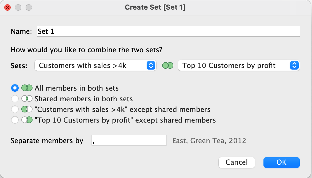Viewport: 312px width, 178px height.
Task: Click the union Venn icon between set dropdowns
Action: point(168,66)
